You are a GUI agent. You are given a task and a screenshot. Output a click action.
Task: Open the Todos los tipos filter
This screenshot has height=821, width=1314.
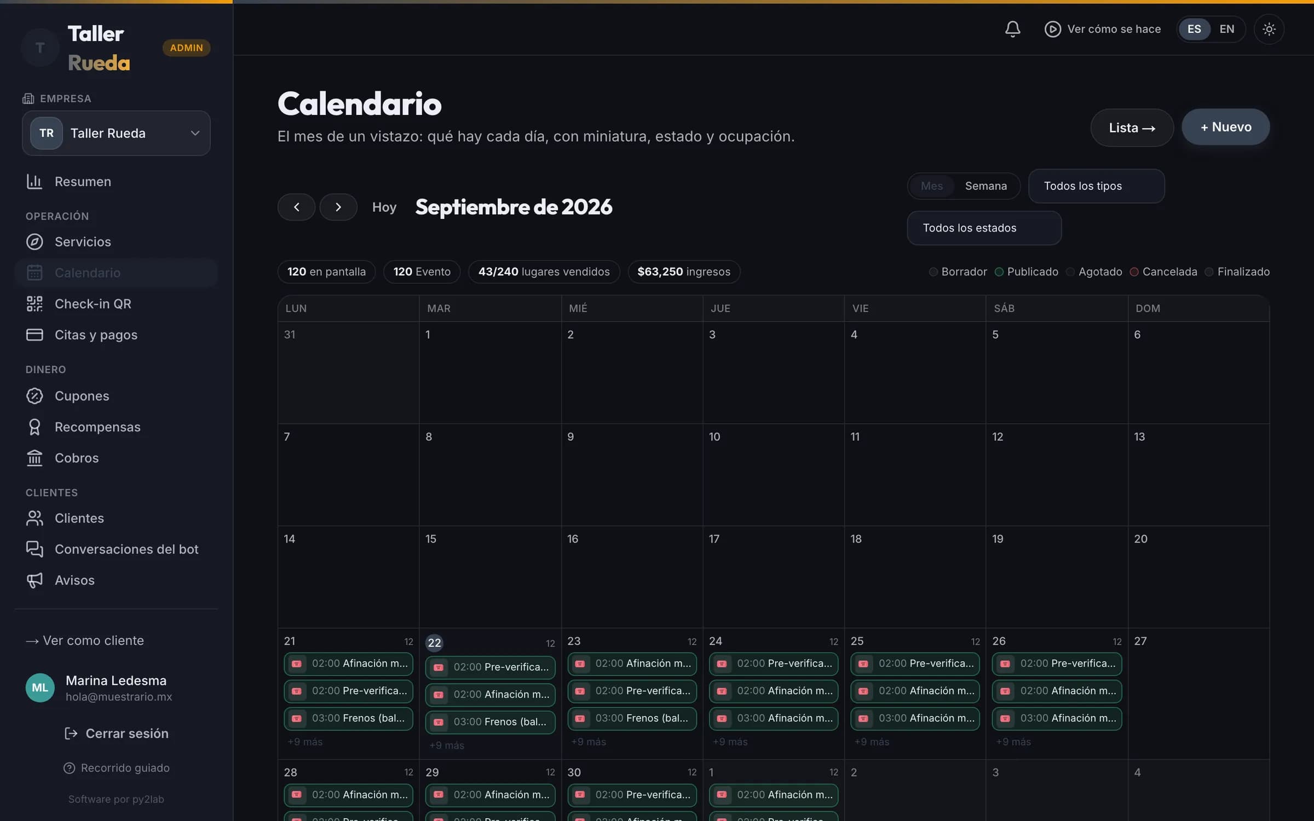coord(1096,186)
